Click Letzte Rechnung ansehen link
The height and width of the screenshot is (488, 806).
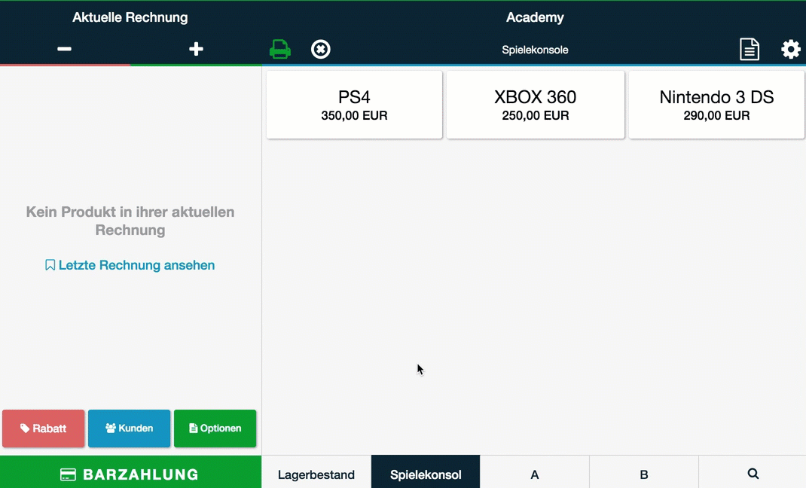click(130, 265)
